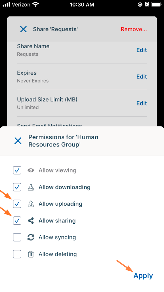Viewport: 164px width, 292px height.
Task: Tap Apply to save permissions
Action: click(143, 276)
